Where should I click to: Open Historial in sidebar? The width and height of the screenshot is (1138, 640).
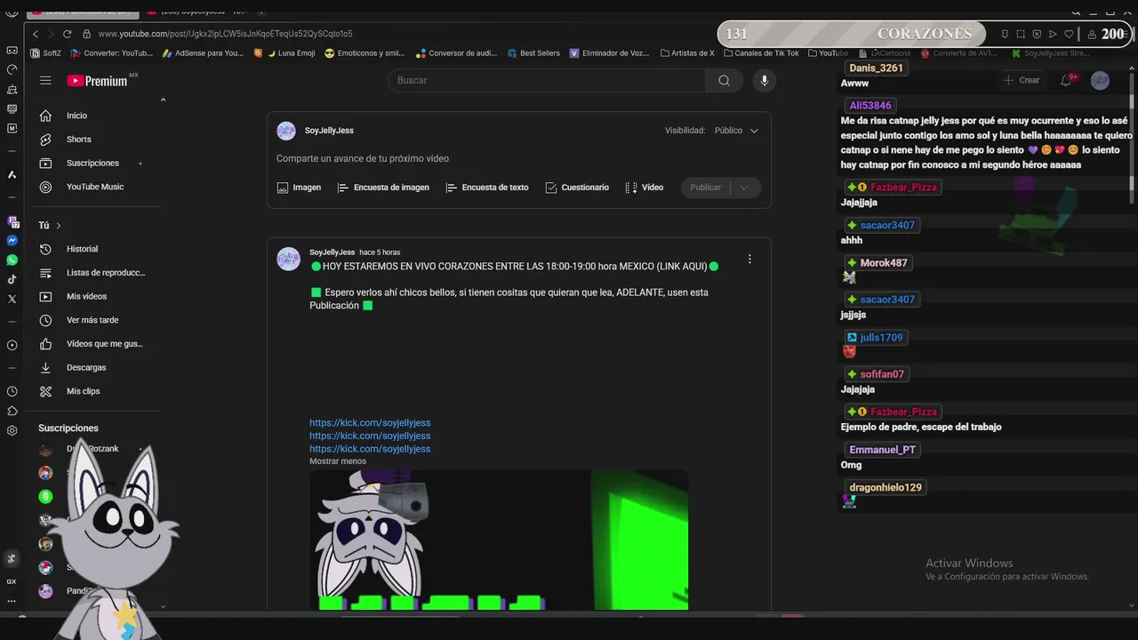click(82, 249)
